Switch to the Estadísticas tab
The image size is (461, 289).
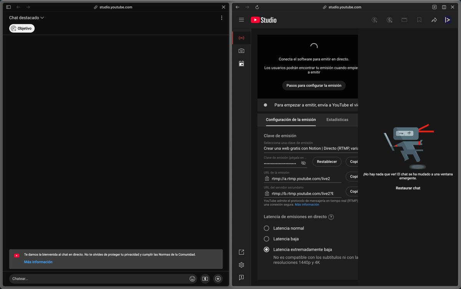click(337, 120)
